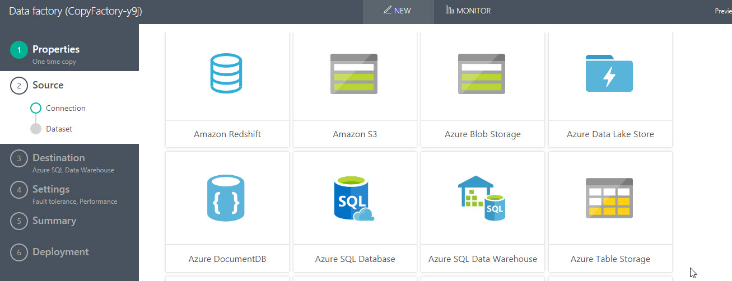This screenshot has width=732, height=281.
Task: Jump to the Dataset sub-step
Action: (59, 129)
